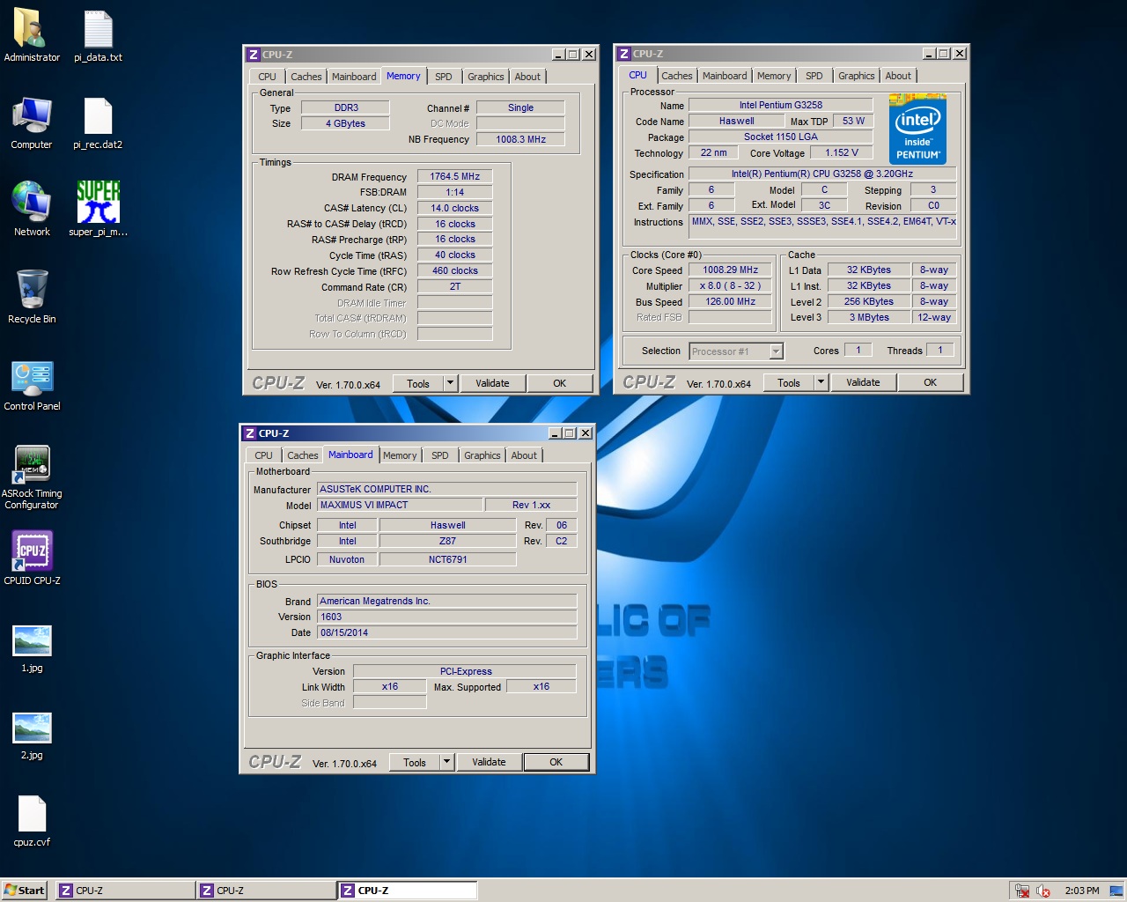This screenshot has width=1127, height=902.
Task: Click the Southbridge Z87 field
Action: click(x=447, y=541)
